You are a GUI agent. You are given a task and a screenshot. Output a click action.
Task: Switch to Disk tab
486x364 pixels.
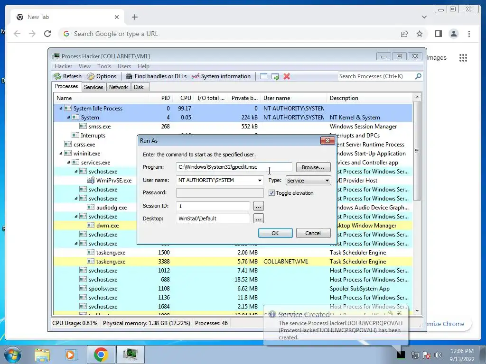[139, 87]
